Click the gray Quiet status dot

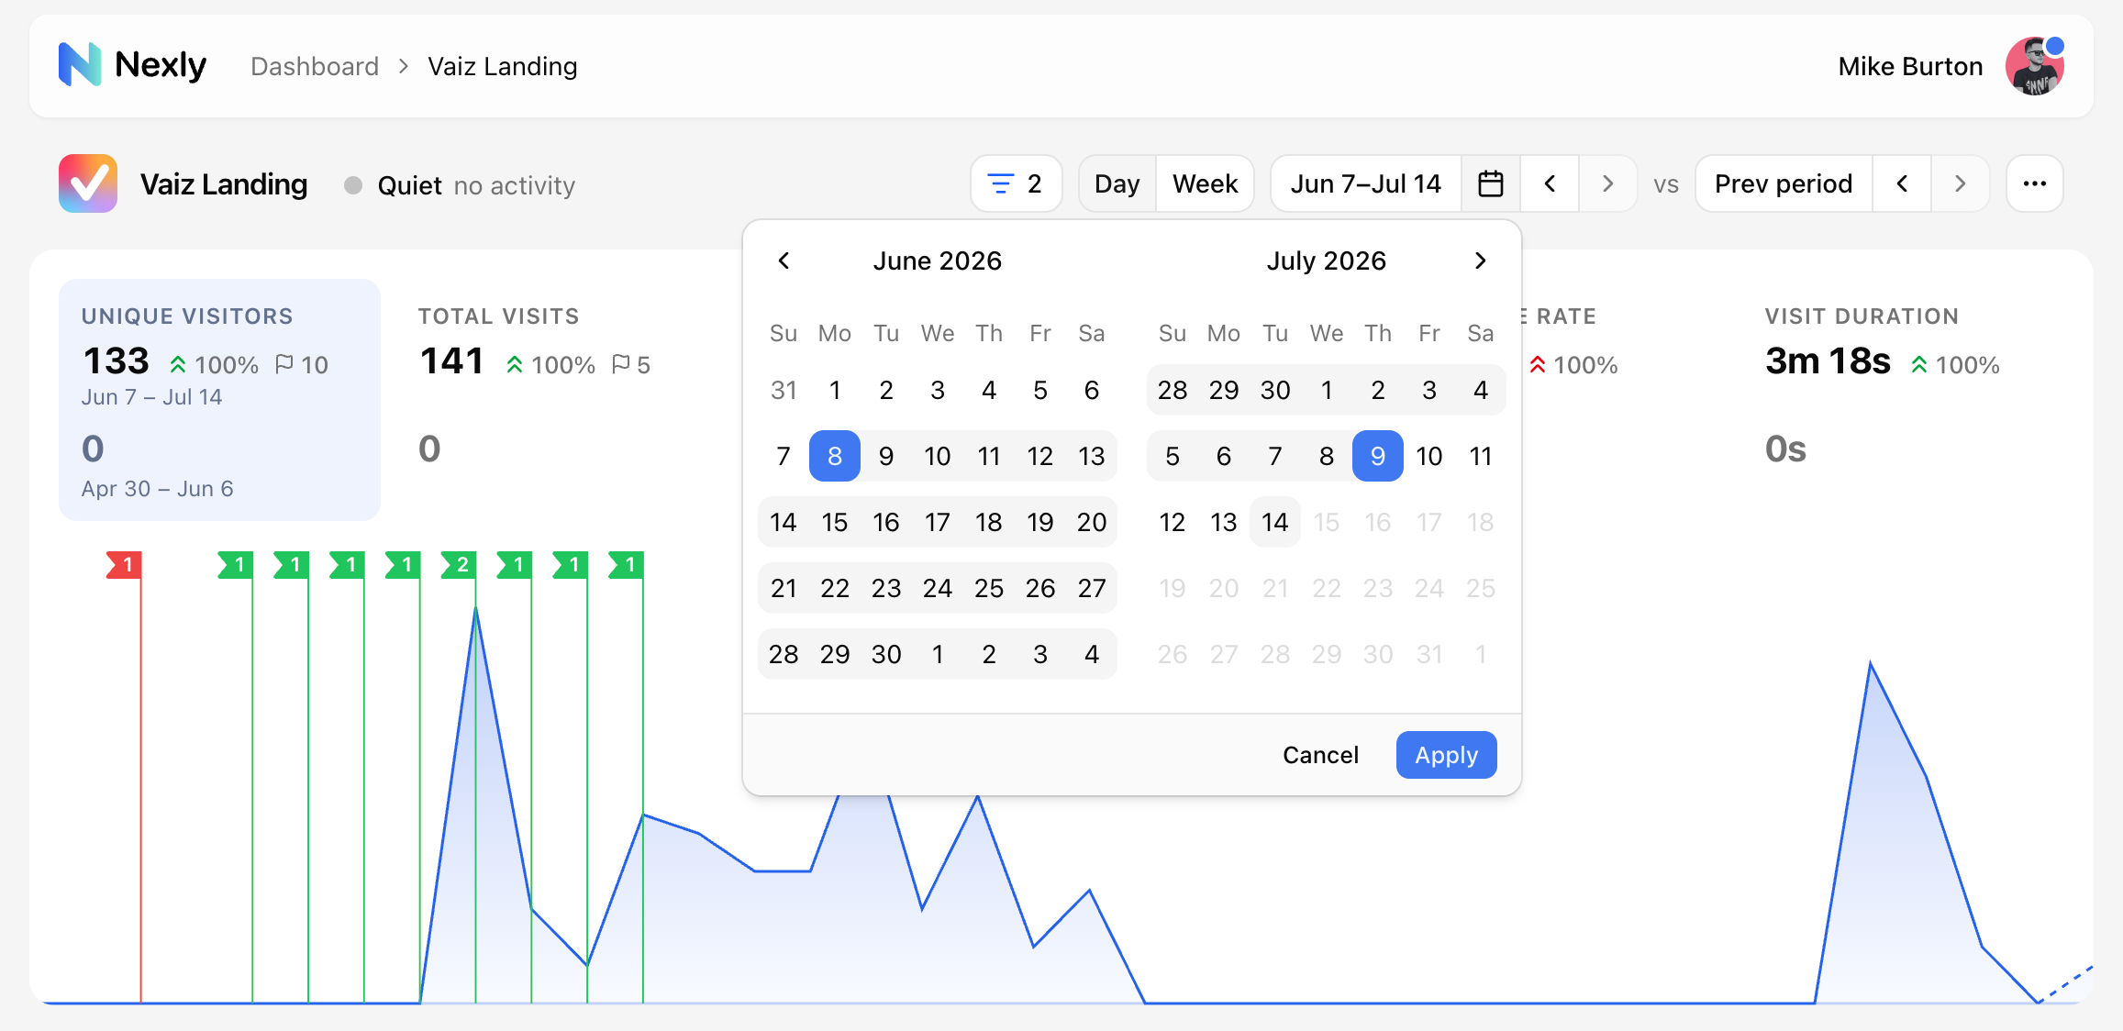point(353,185)
